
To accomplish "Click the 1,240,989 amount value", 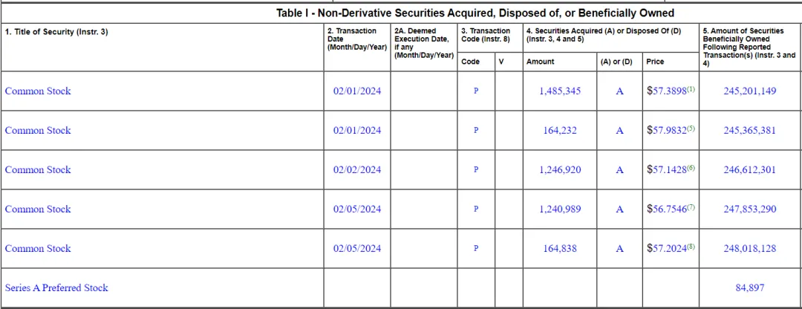I will [560, 209].
